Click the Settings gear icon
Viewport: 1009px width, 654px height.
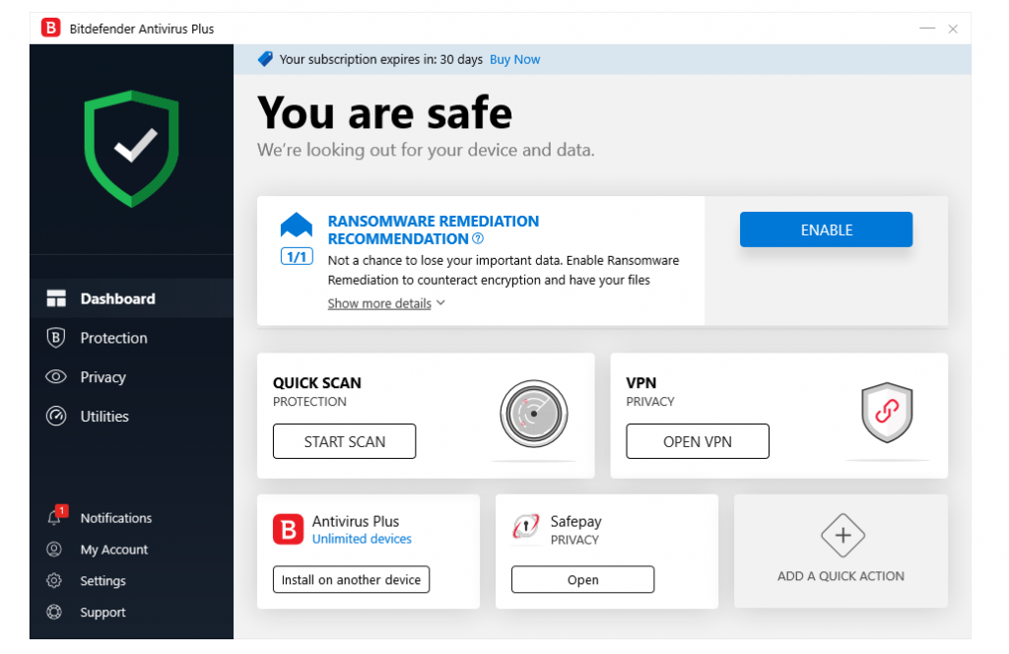pyautogui.click(x=54, y=581)
